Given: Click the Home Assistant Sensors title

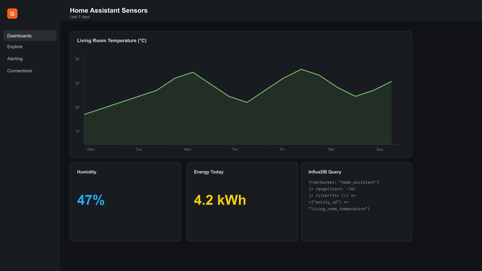Looking at the screenshot, I should [x=109, y=10].
